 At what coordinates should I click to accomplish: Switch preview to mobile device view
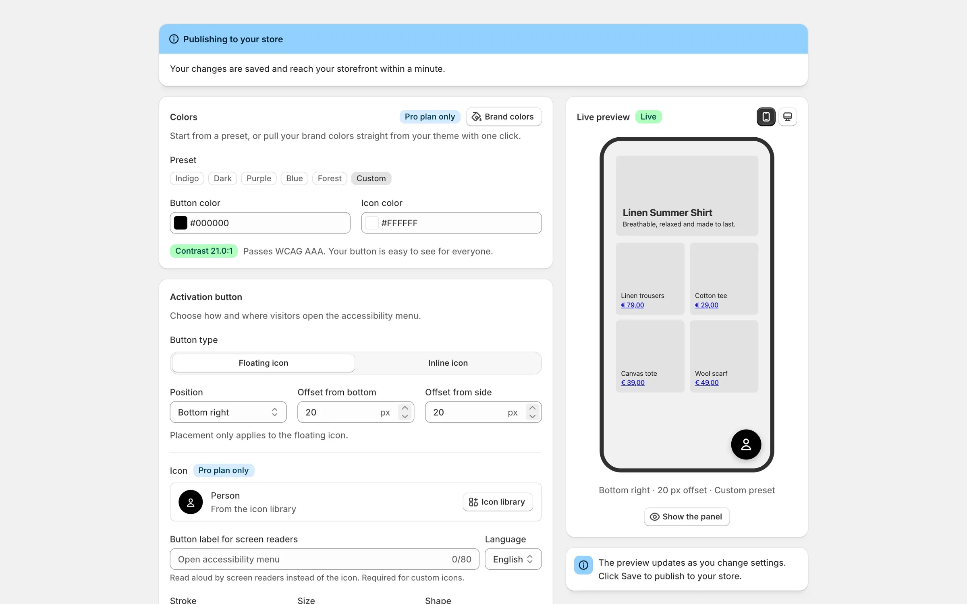(766, 117)
